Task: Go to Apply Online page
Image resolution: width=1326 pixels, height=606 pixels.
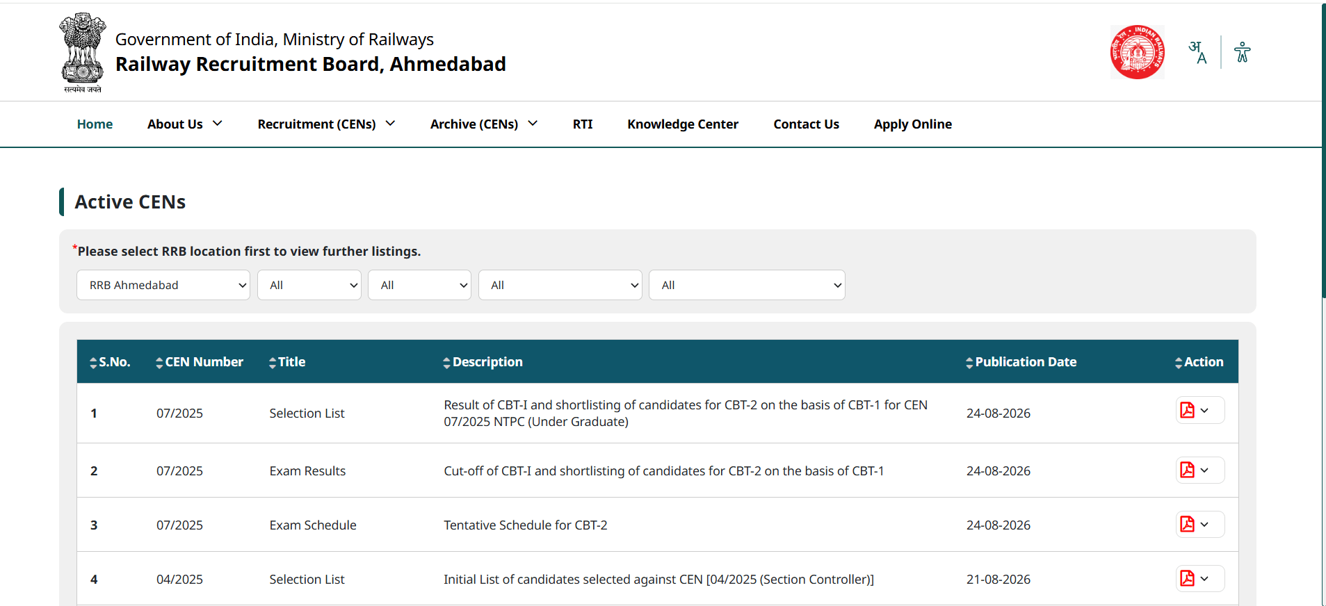Action: pyautogui.click(x=913, y=124)
